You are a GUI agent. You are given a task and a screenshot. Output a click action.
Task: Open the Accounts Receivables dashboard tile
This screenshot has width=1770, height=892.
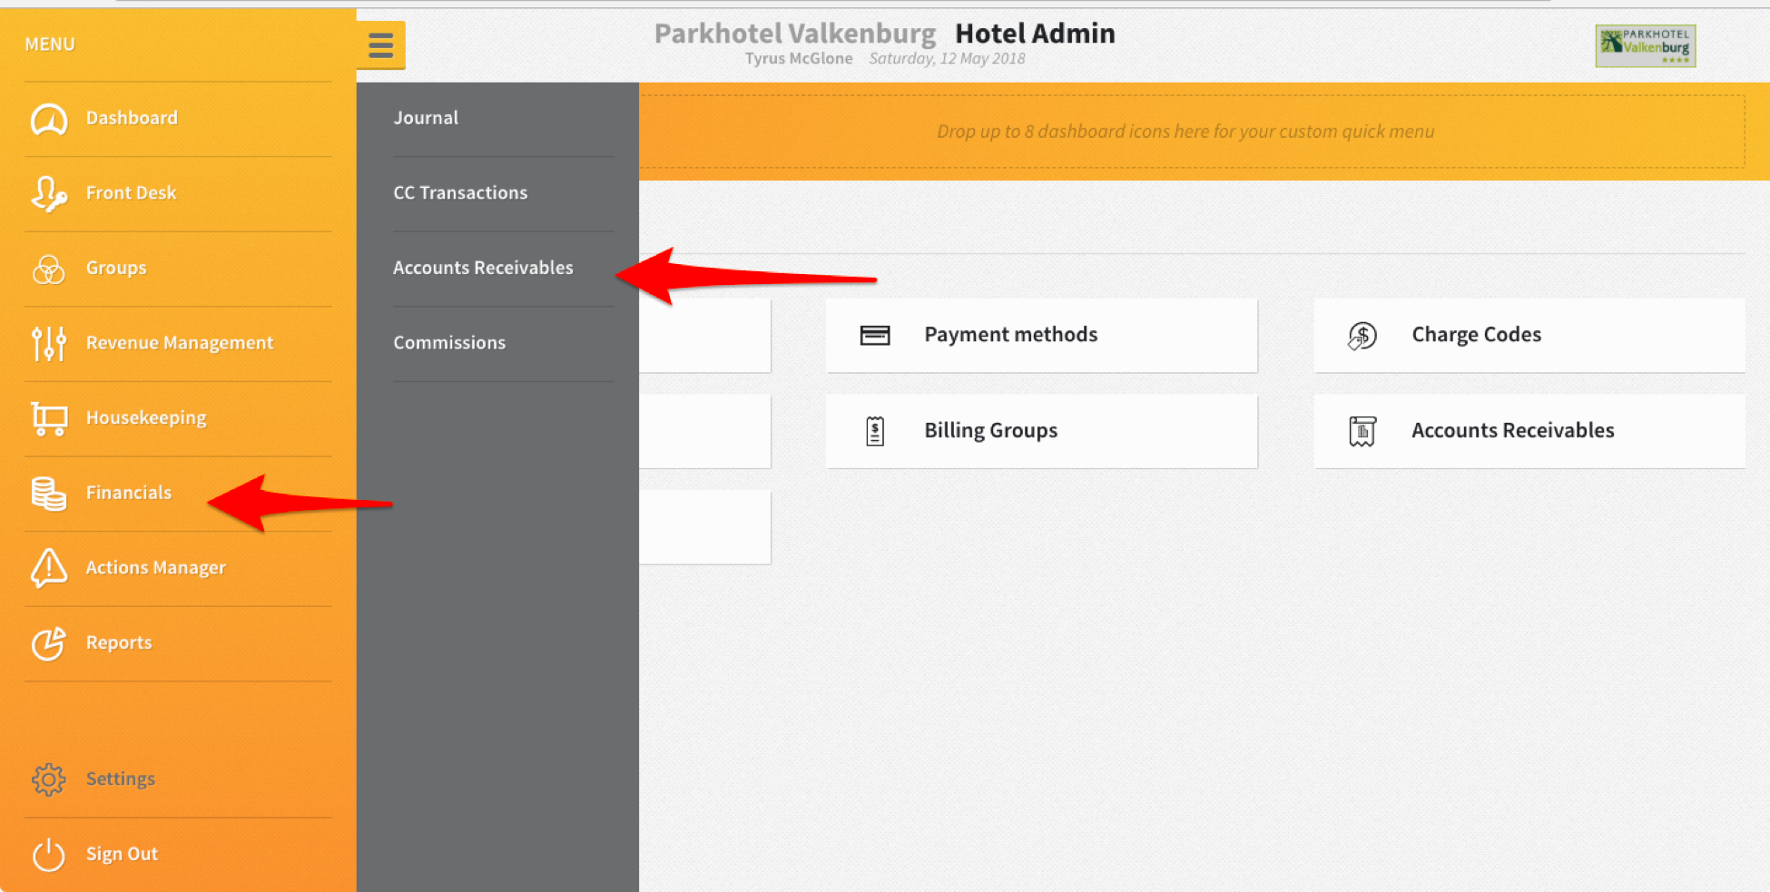point(1529,431)
